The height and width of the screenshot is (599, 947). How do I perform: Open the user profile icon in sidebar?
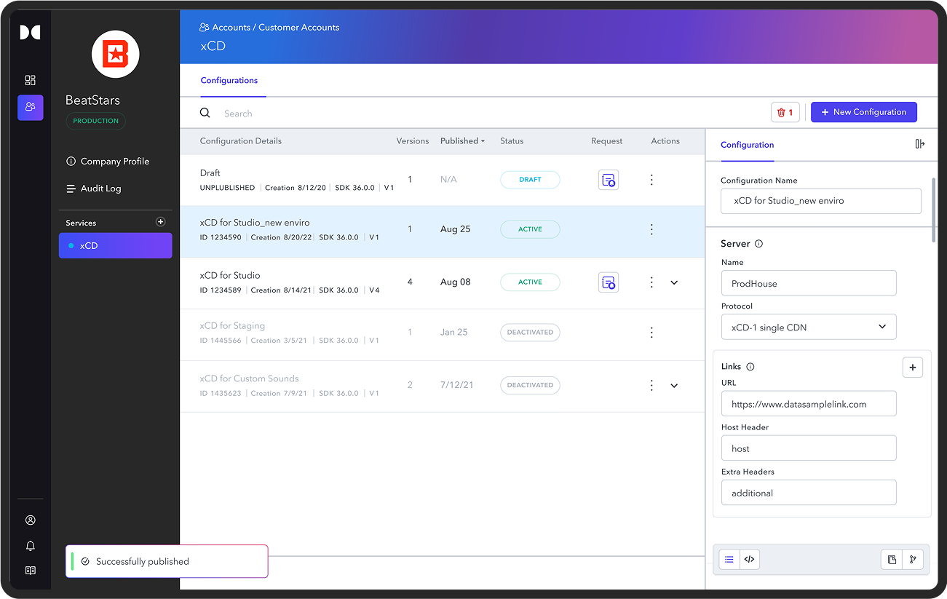click(30, 520)
